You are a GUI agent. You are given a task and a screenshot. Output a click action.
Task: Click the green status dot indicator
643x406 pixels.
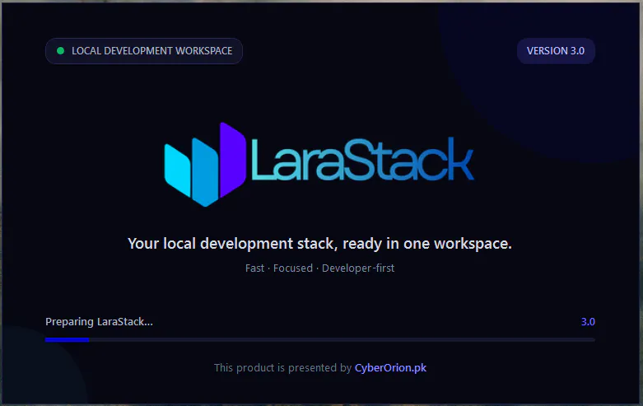(61, 51)
